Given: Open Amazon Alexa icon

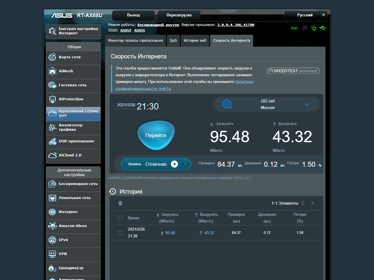Looking at the screenshot, I should pos(52,226).
